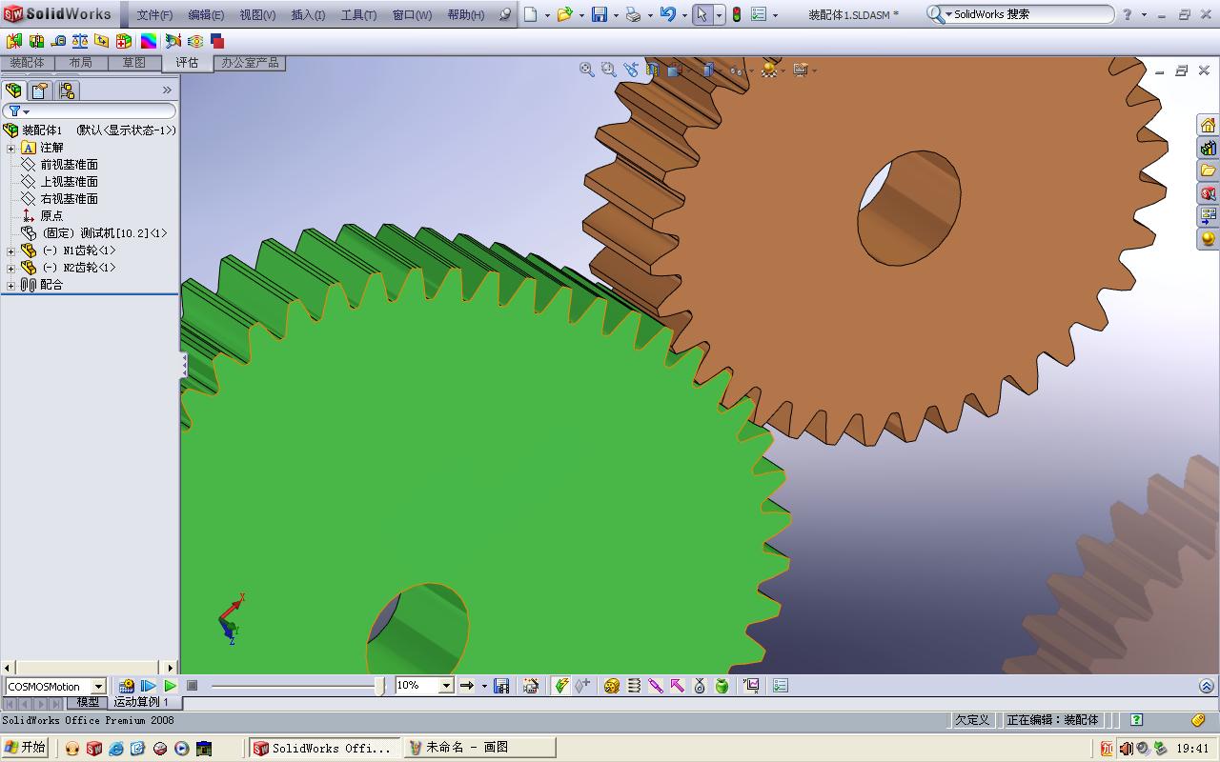Image resolution: width=1220 pixels, height=762 pixels.
Task: Open the FeatureManager design tree tab
Action: 13,90
